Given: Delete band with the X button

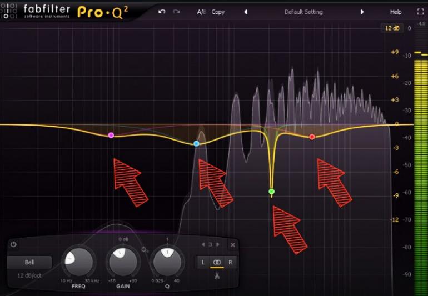Looking at the screenshot, I should point(232,245).
